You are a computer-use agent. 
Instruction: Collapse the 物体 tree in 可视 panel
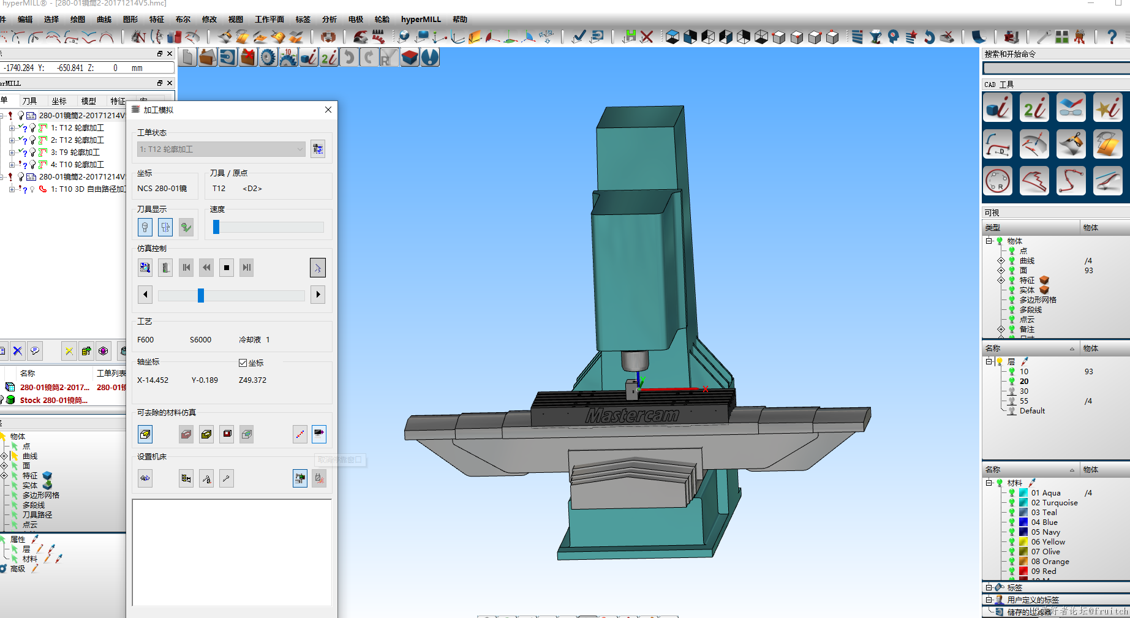pos(989,241)
